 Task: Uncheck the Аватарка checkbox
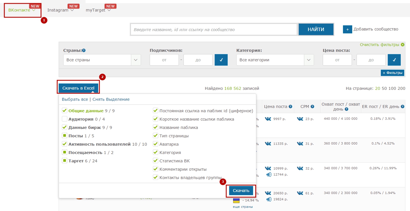tap(155, 144)
